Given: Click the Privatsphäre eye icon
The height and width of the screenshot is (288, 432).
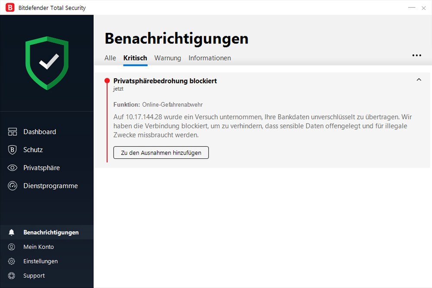Looking at the screenshot, I should [13, 168].
